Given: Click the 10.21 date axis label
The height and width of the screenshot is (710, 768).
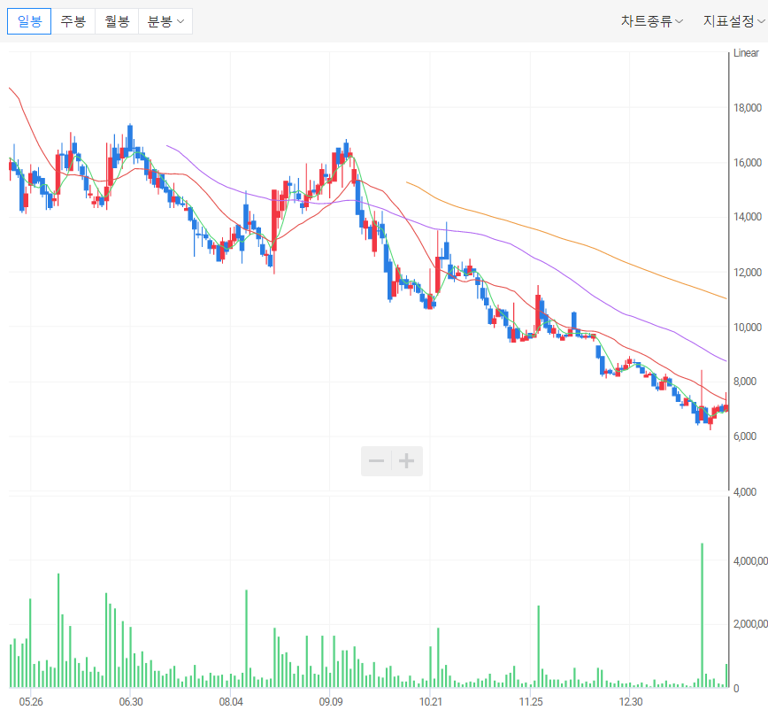Looking at the screenshot, I should click(431, 702).
